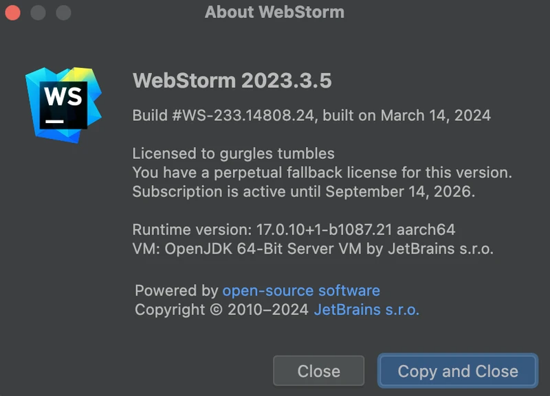Click the Build #WS-233.14808.24 number text

[x=225, y=115]
